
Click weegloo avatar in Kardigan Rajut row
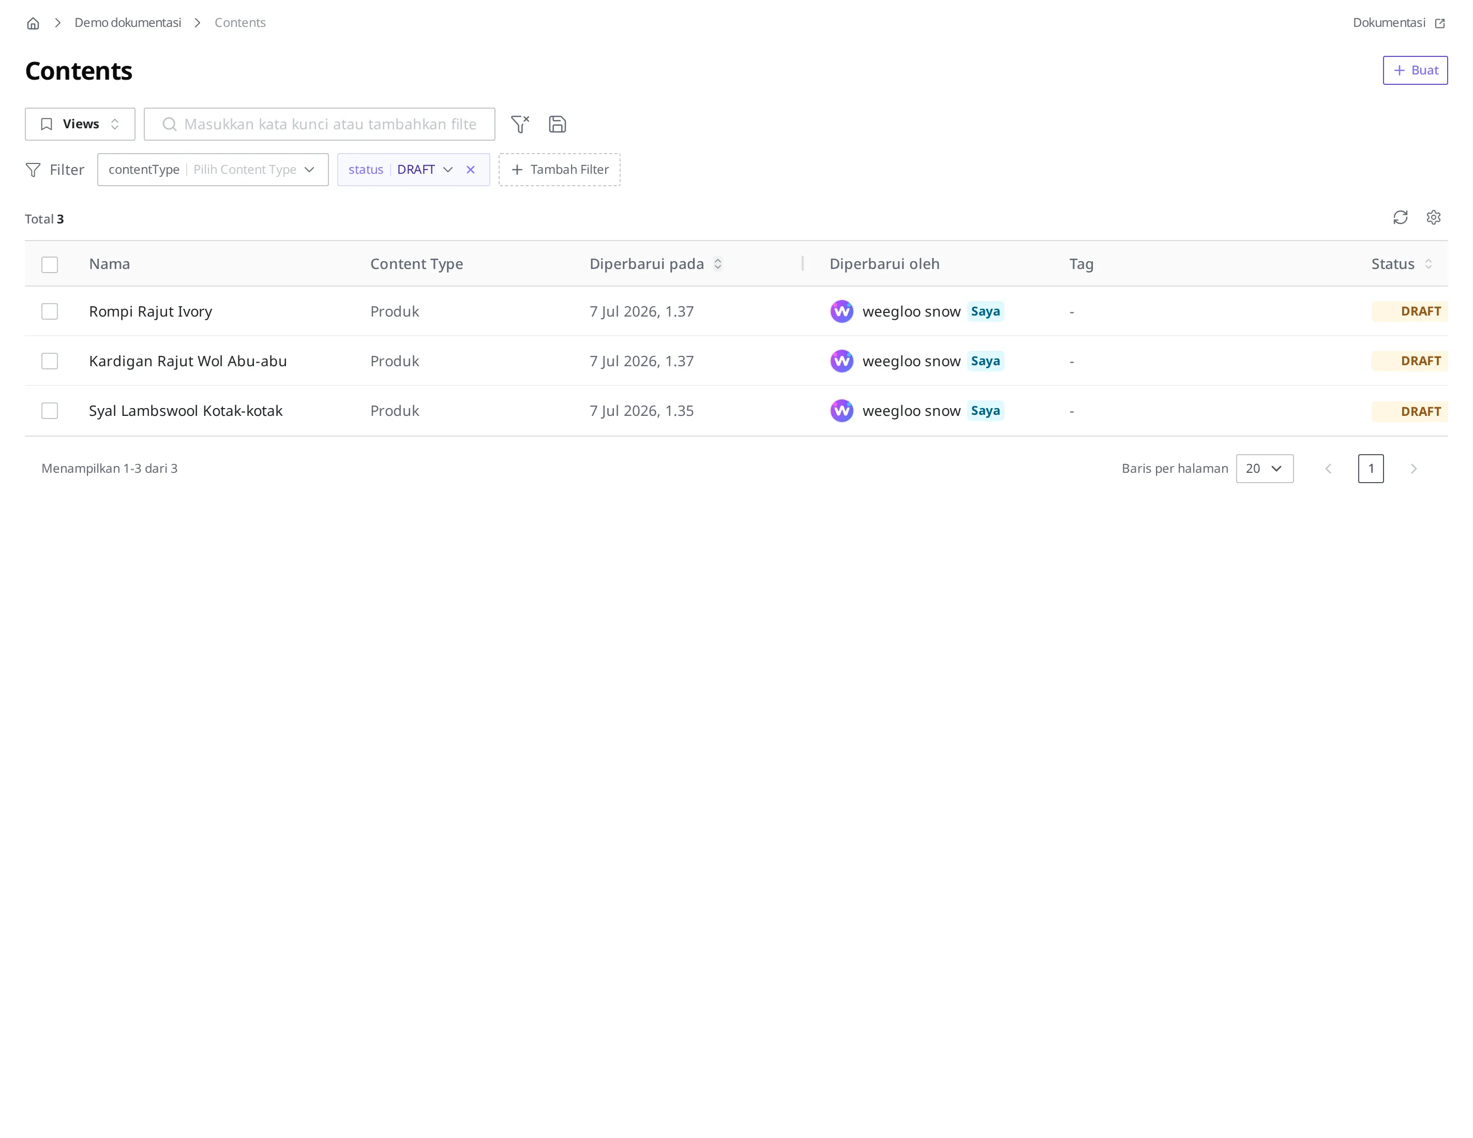(841, 361)
